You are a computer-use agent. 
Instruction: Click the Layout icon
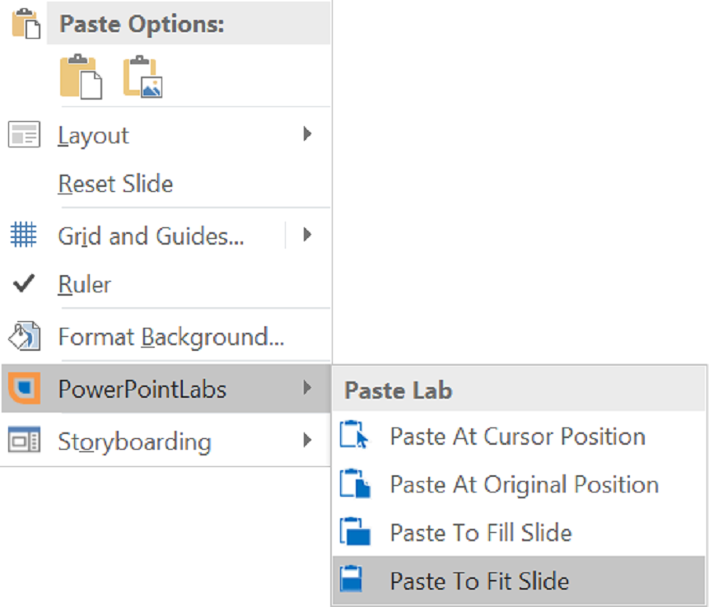pos(24,135)
